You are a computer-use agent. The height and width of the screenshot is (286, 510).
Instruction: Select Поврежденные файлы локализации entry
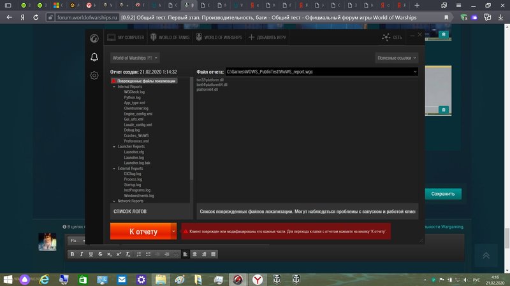pos(144,81)
